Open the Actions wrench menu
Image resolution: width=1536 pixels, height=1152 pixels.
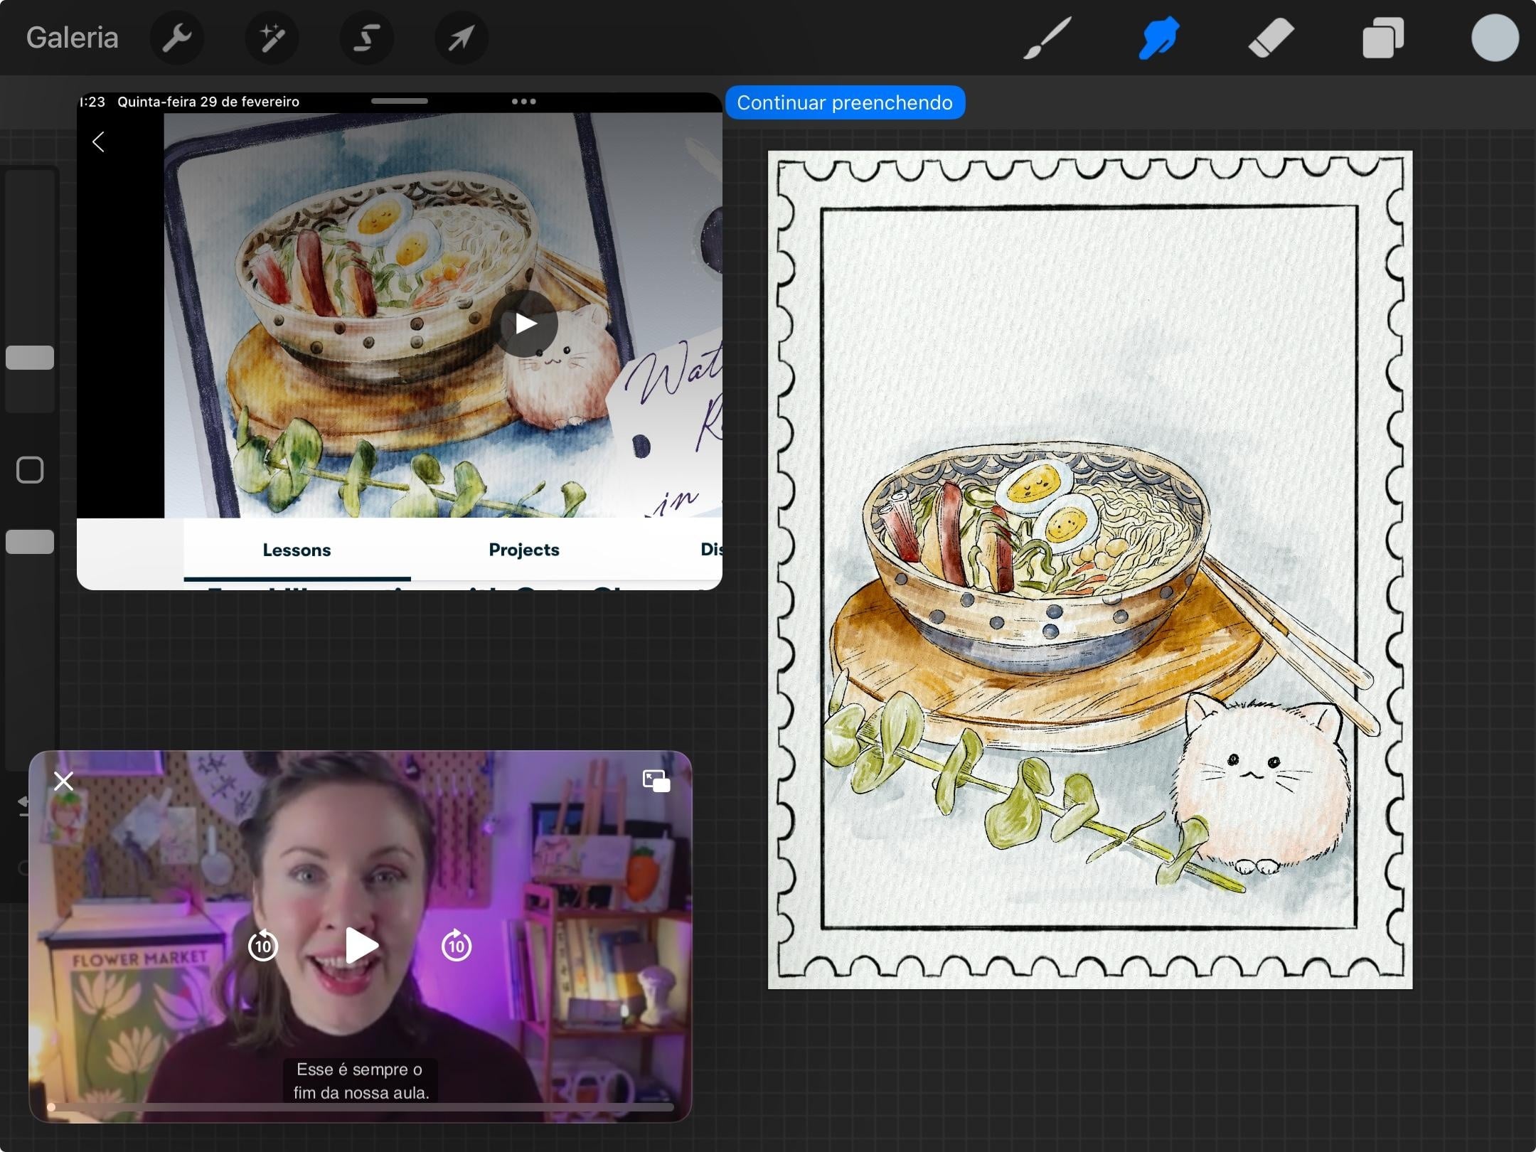(177, 38)
